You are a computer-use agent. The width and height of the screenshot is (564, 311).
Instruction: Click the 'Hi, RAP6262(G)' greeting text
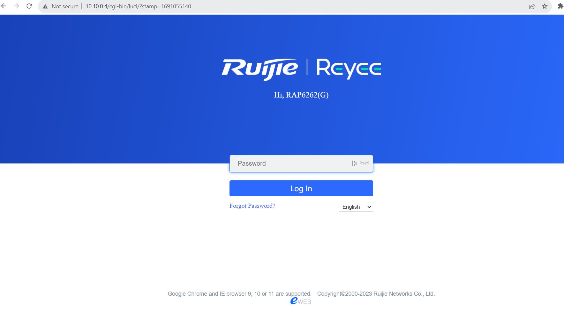click(301, 95)
